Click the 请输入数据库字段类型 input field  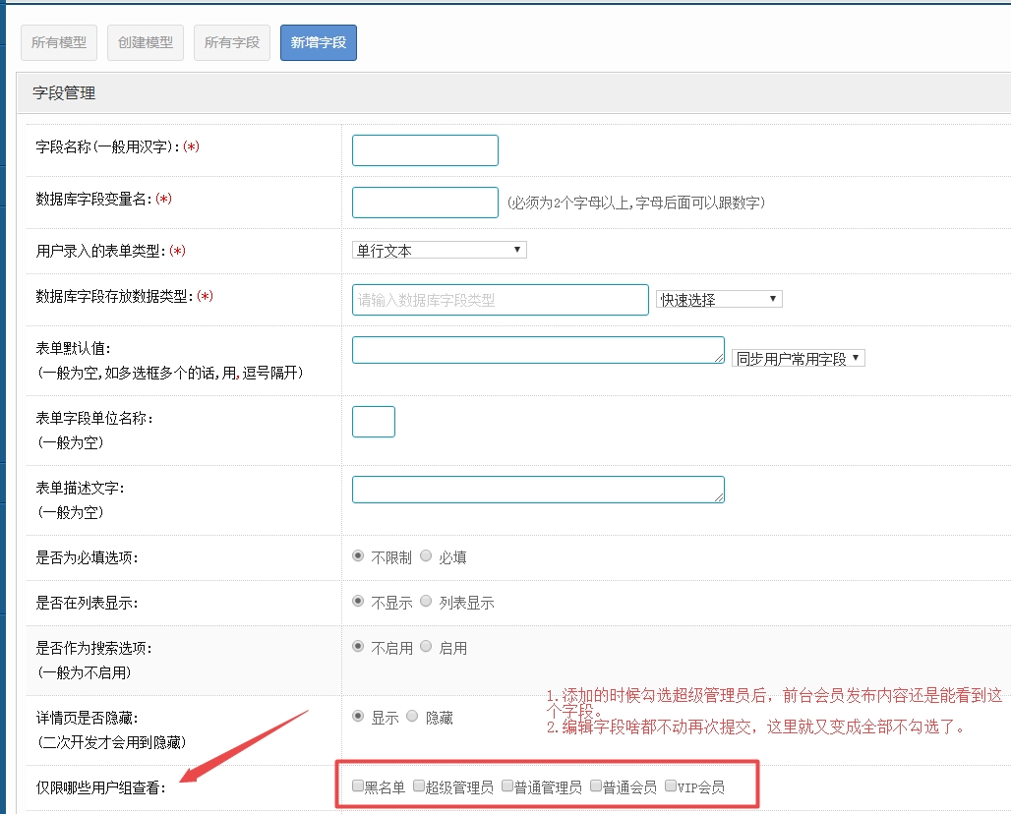tap(500, 300)
